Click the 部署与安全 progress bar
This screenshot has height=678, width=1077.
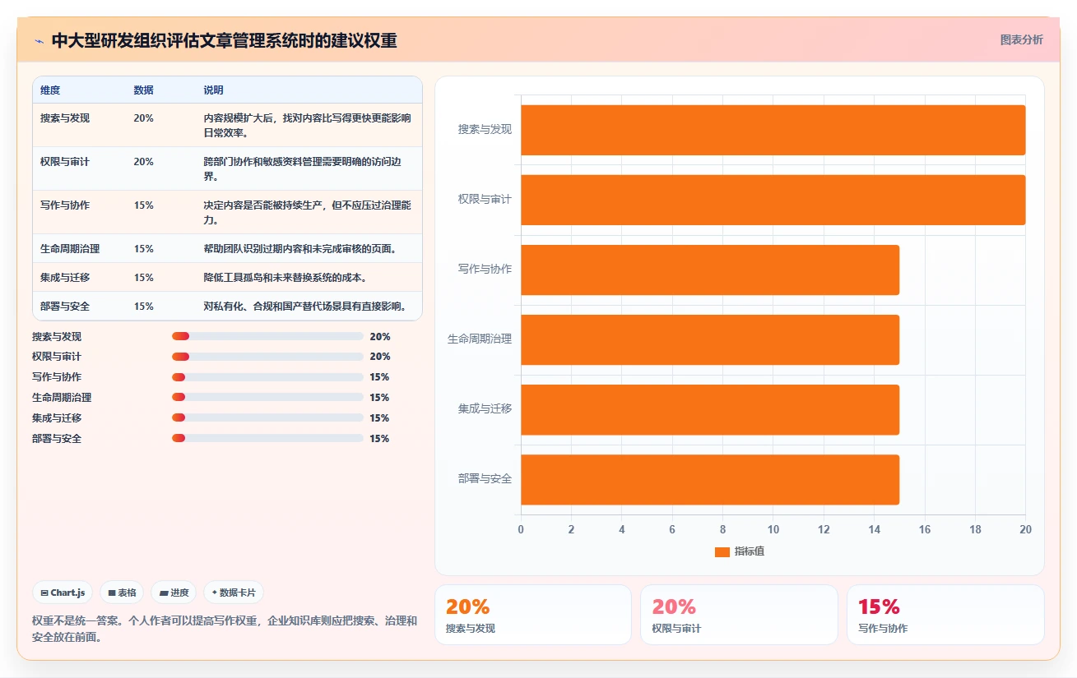pyautogui.click(x=267, y=438)
